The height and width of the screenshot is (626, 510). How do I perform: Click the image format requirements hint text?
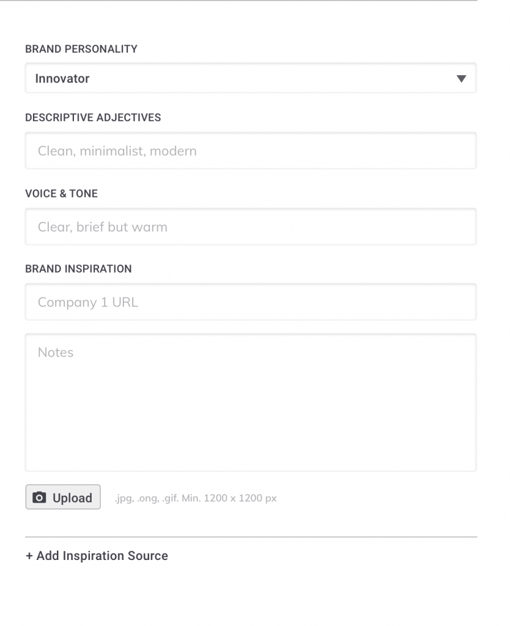pos(196,498)
